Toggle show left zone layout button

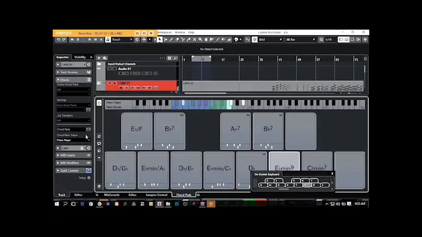341,39
